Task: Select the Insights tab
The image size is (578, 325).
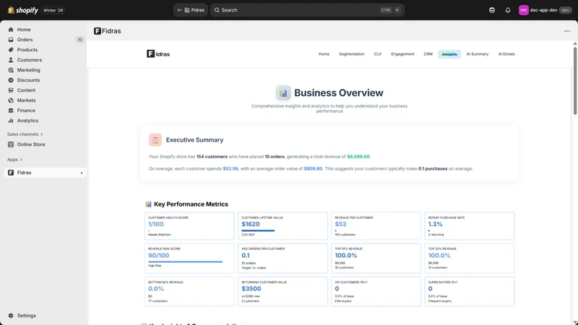Action: 449,53
